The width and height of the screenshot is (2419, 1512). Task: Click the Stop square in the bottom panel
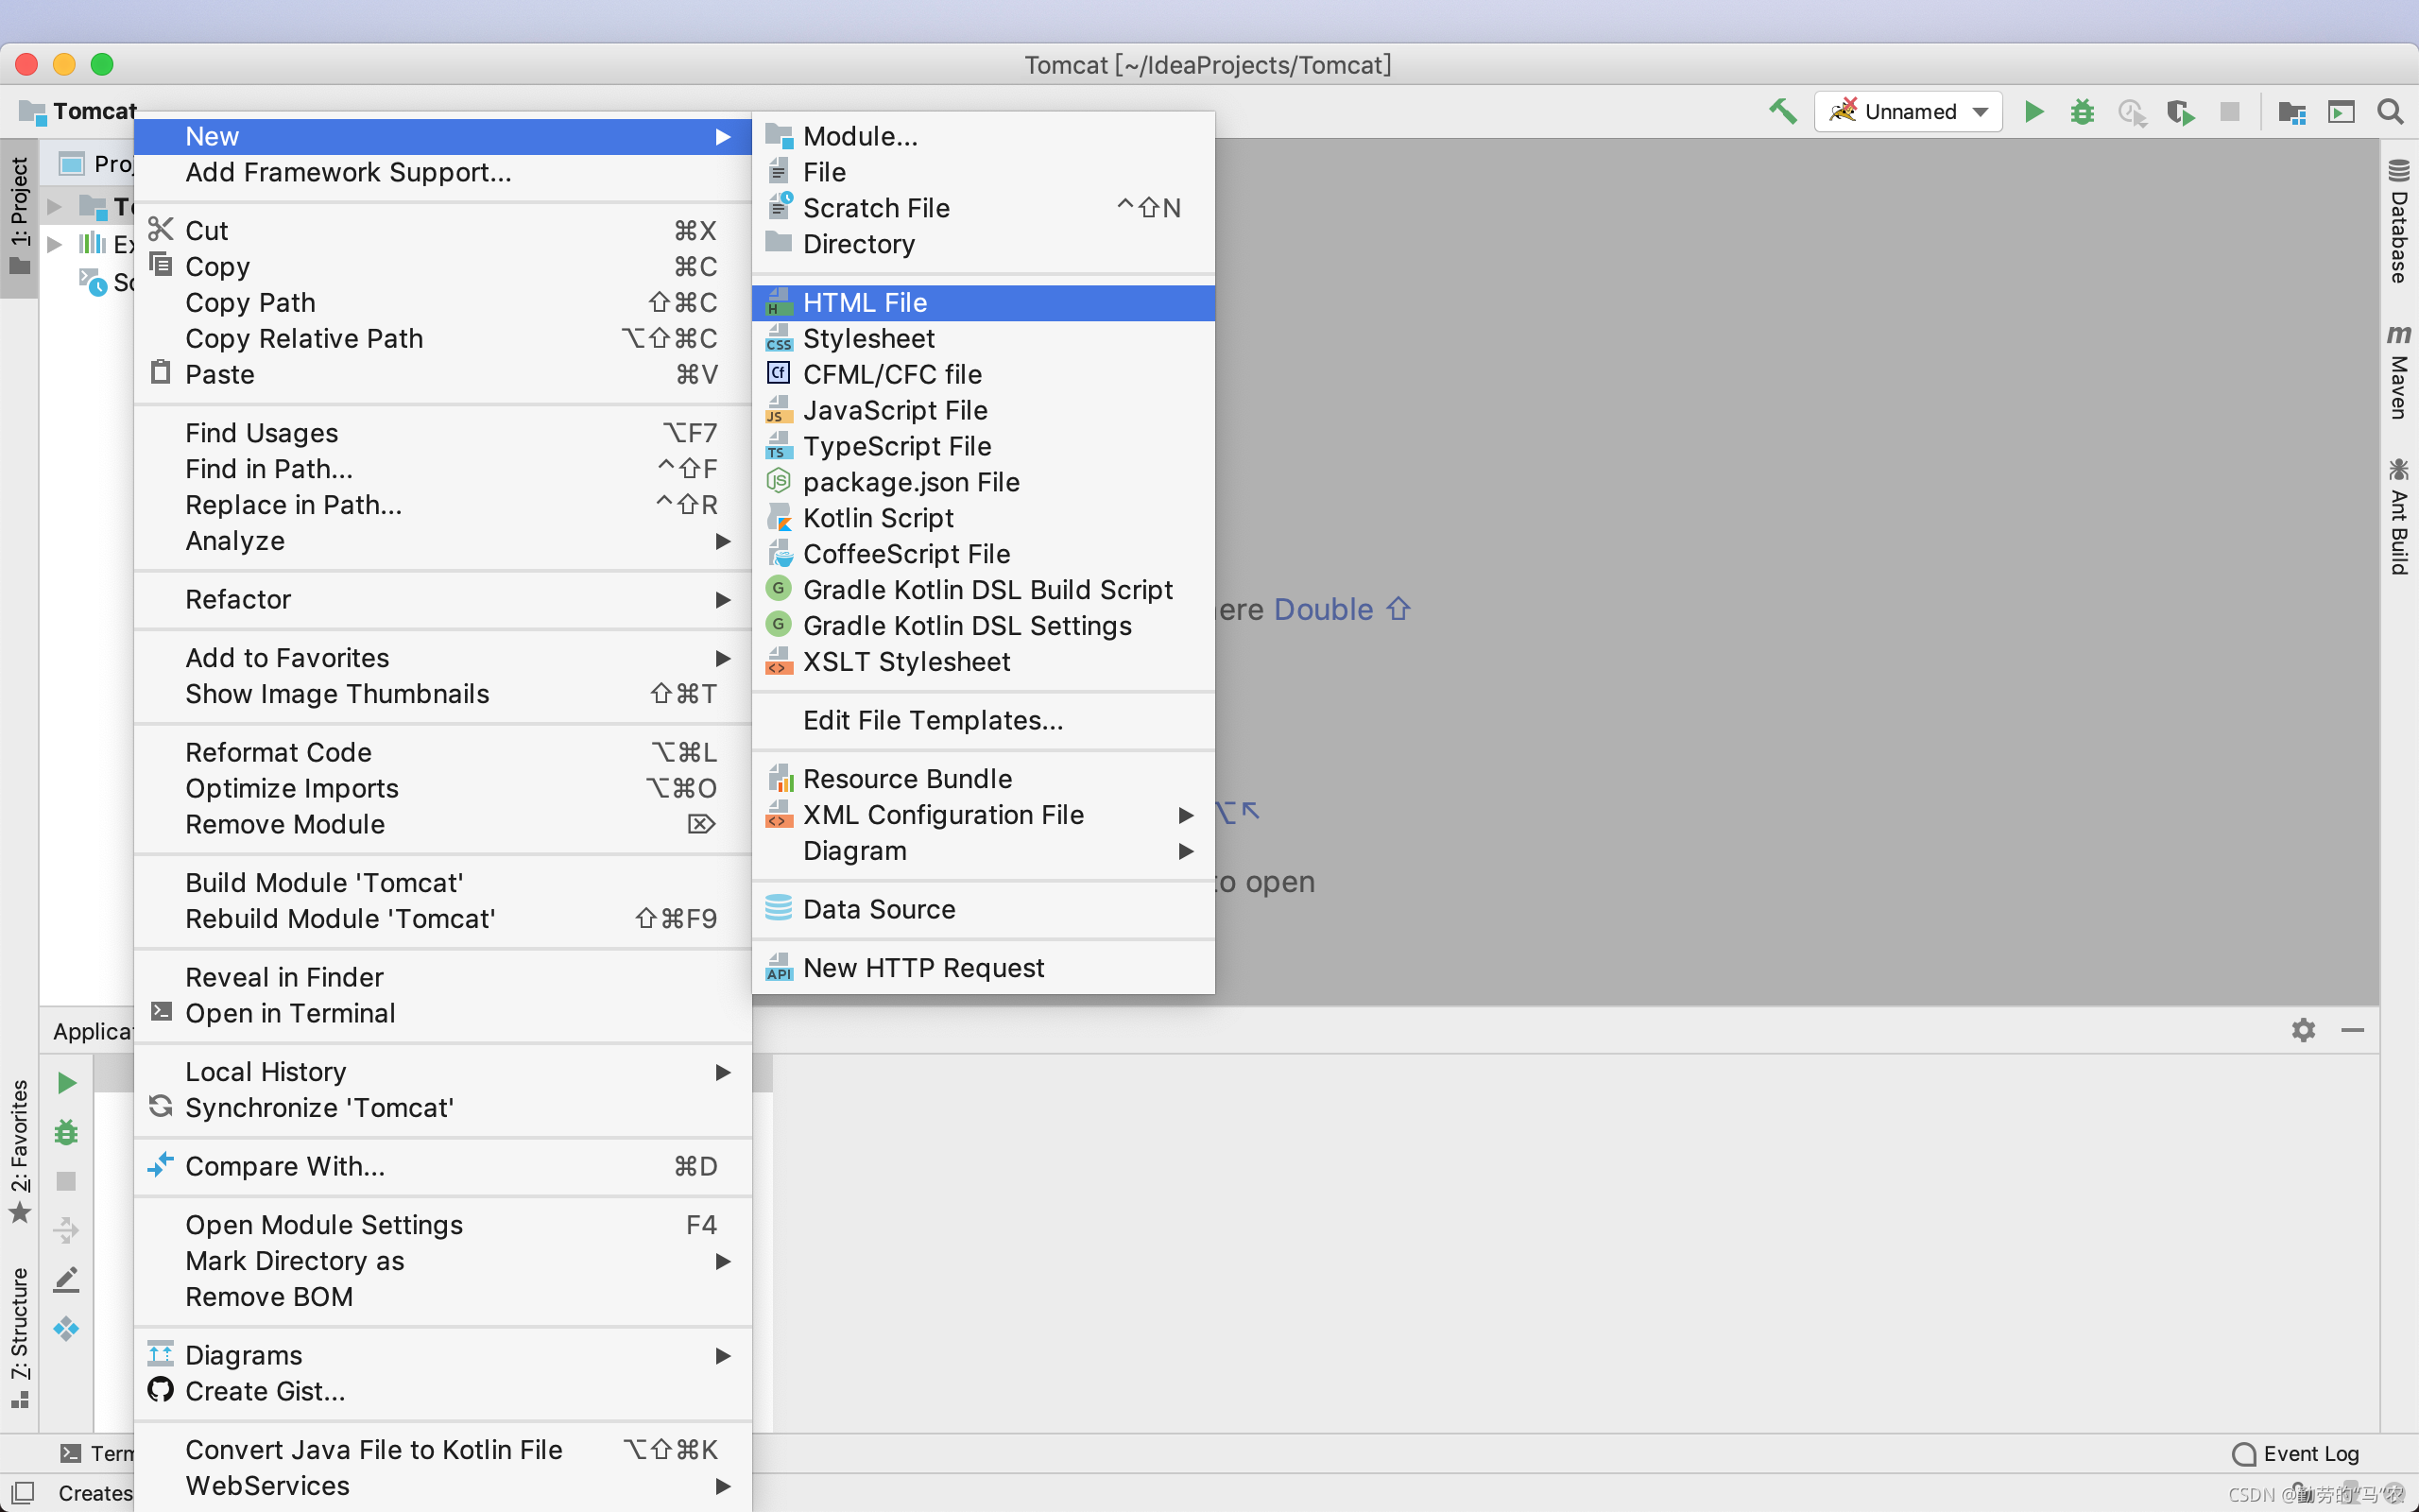coord(66,1181)
